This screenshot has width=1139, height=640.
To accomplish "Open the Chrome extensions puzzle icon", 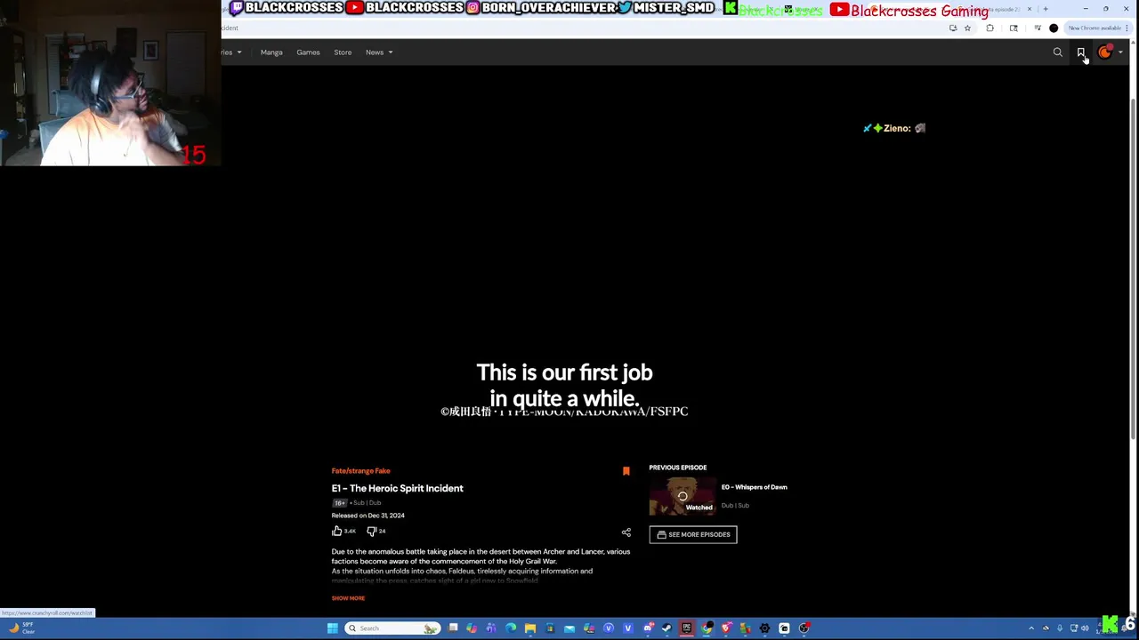I will [x=990, y=28].
